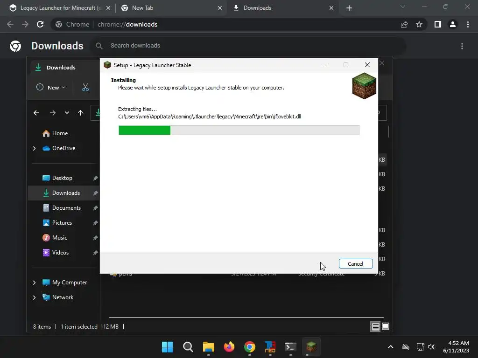Viewport: 478px width, 358px height.
Task: Go up one folder in File Explorer
Action: point(80,113)
